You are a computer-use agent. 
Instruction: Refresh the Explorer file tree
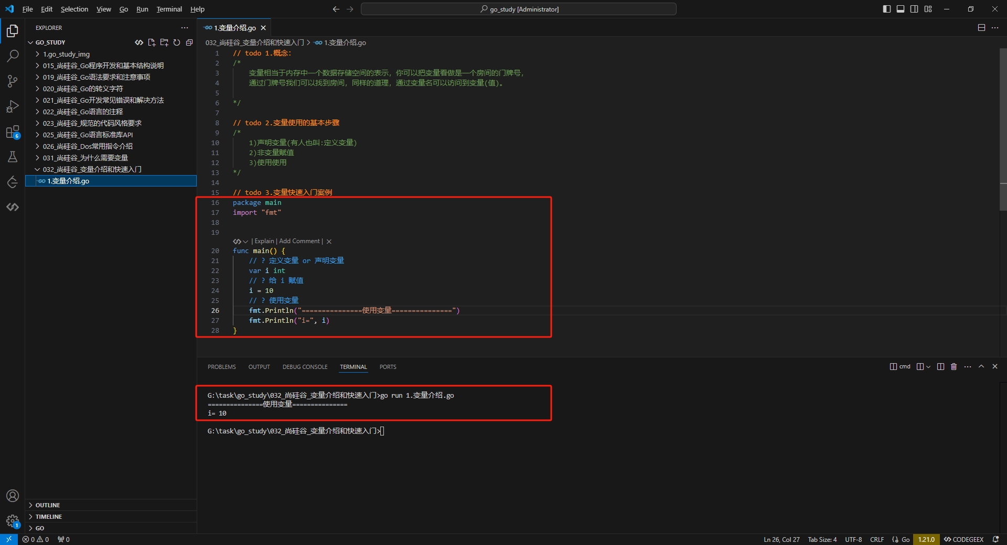(x=177, y=42)
